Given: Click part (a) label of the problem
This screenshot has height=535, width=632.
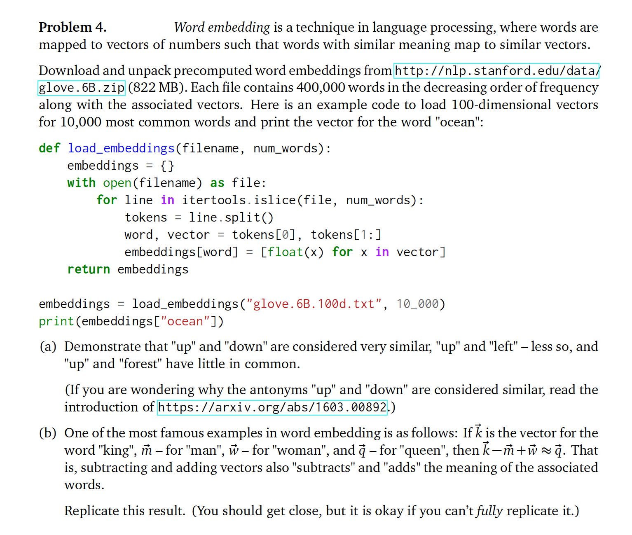Looking at the screenshot, I should coord(48,346).
